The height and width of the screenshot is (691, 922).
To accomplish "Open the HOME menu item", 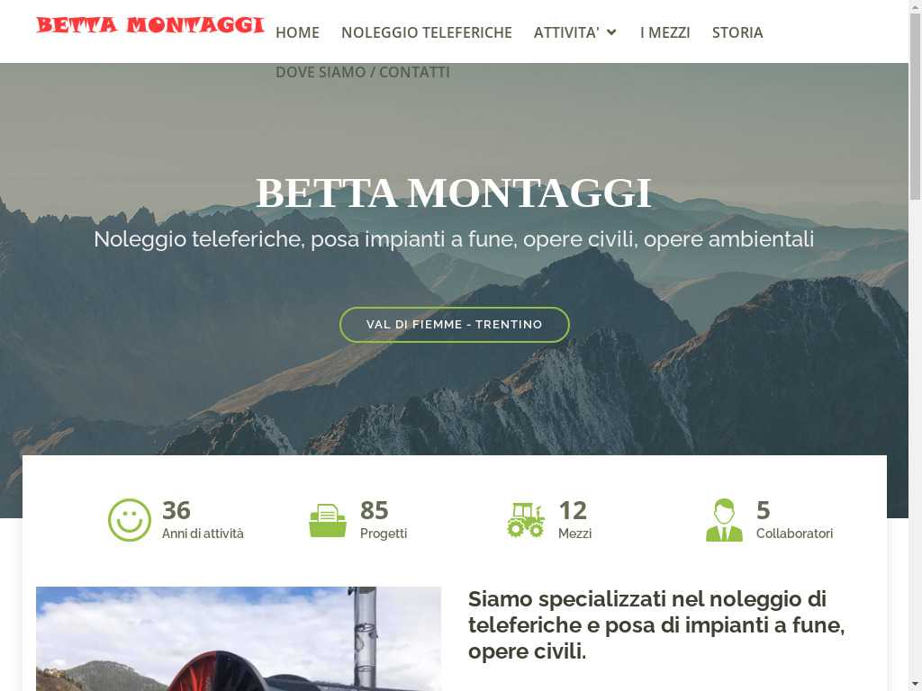I will 297,32.
